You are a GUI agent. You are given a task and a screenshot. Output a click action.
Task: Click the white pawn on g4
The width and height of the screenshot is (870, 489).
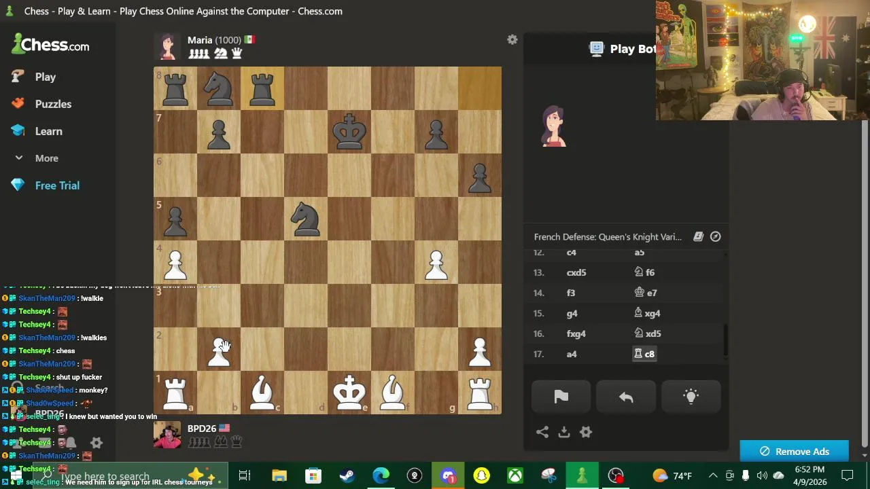436,262
